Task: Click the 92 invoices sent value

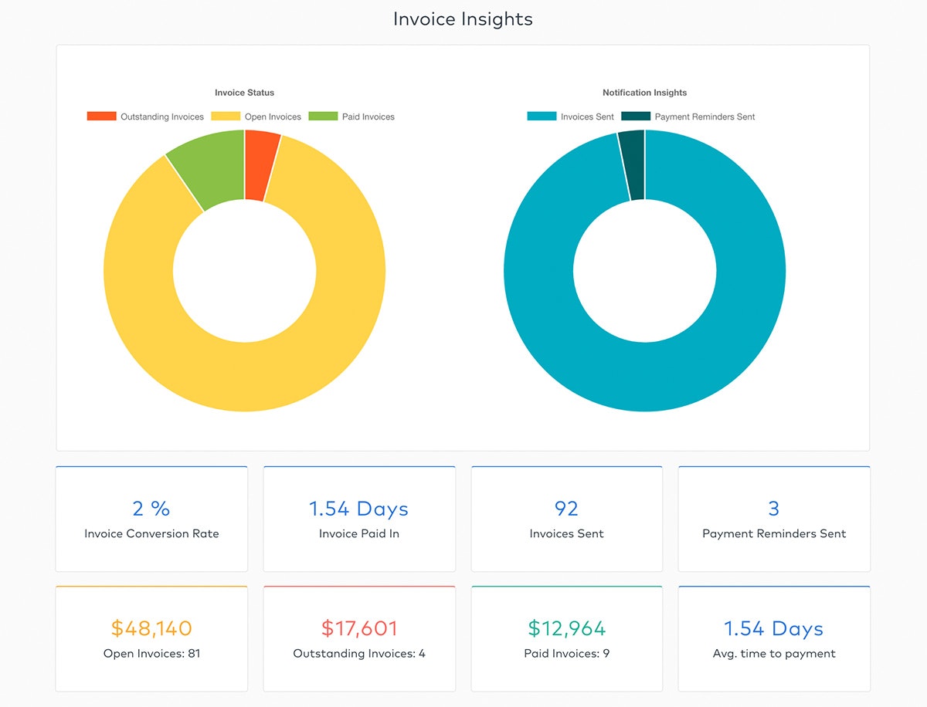Action: [x=567, y=509]
